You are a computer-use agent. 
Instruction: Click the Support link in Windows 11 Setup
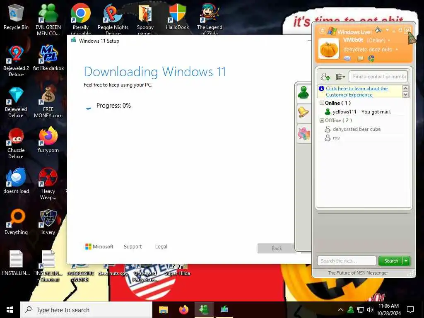pos(133,247)
